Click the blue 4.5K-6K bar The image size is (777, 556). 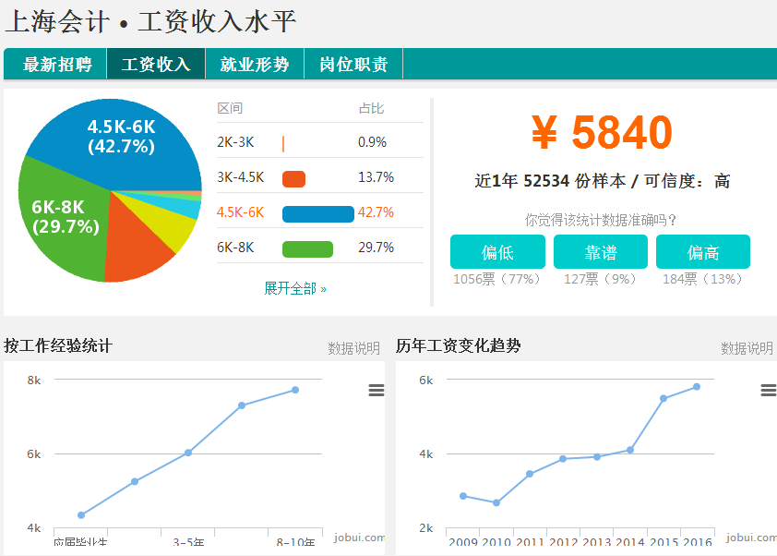[318, 213]
